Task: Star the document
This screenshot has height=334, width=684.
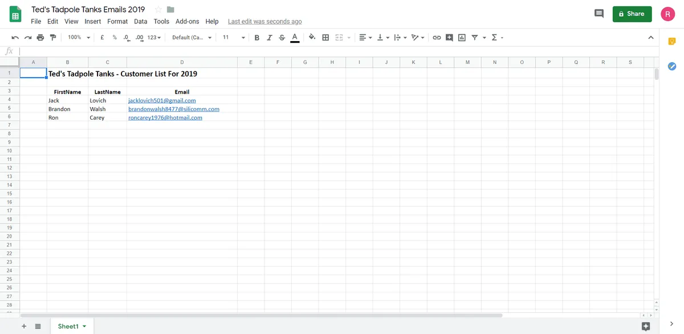Action: pos(158,10)
